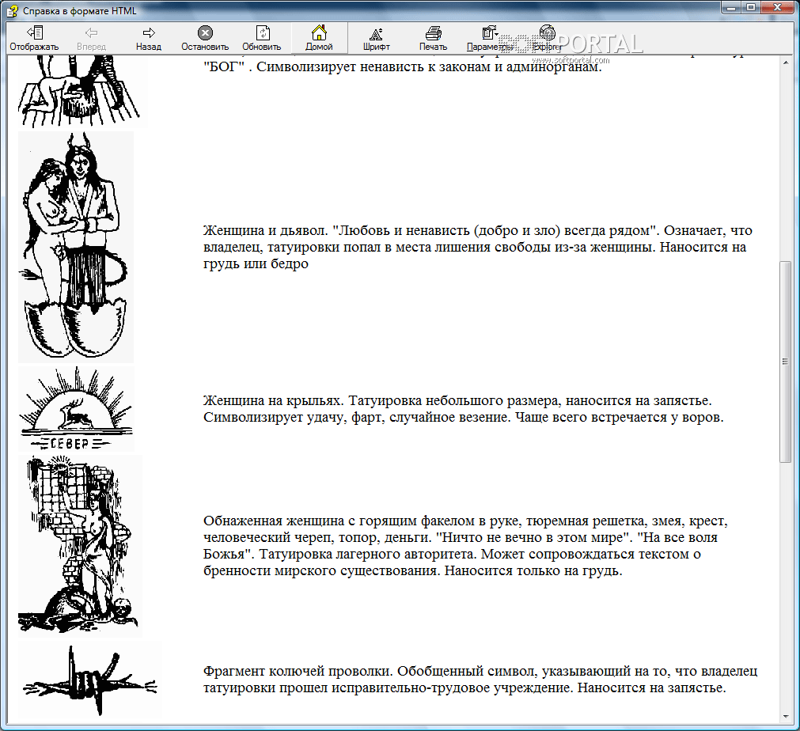Click the scrollbar down arrow
Image resolution: width=800 pixels, height=731 pixels.
pyautogui.click(x=785, y=717)
